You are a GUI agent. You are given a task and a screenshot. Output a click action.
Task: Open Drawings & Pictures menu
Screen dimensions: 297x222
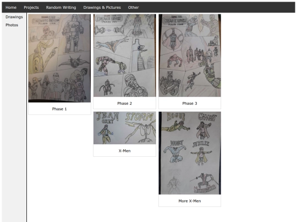click(x=102, y=7)
